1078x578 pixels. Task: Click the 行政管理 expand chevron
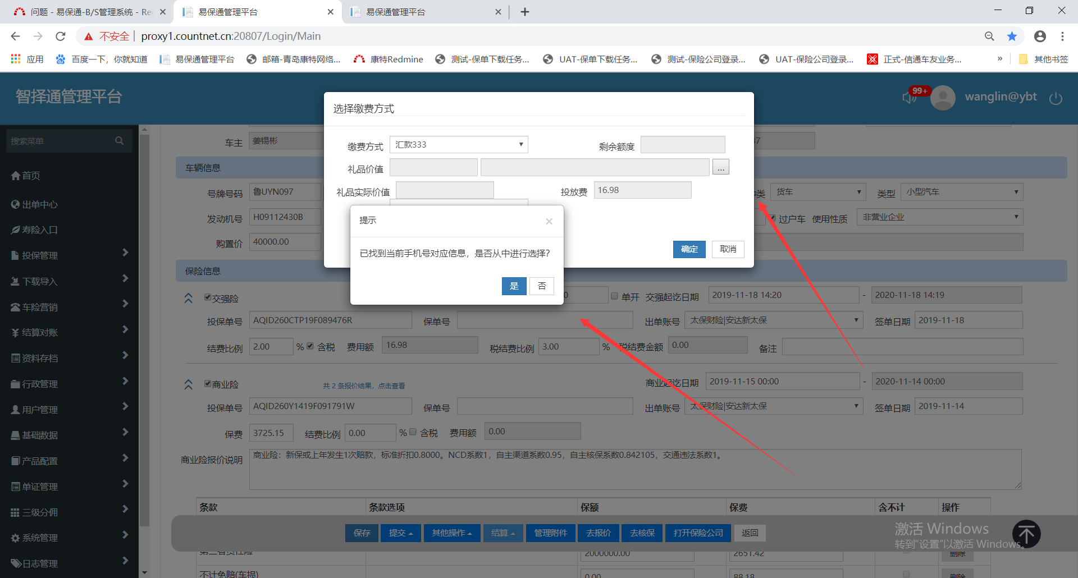125,381
